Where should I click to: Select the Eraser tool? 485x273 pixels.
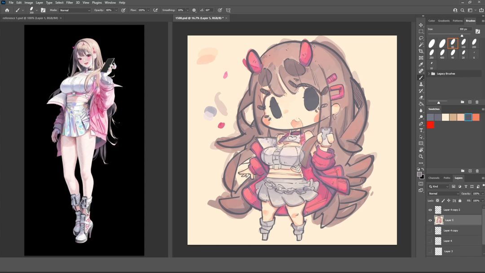[421, 97]
